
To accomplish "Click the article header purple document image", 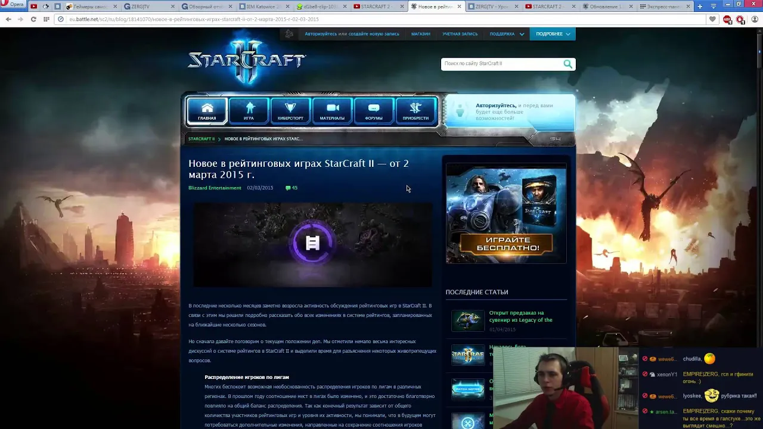I will 313,244.
